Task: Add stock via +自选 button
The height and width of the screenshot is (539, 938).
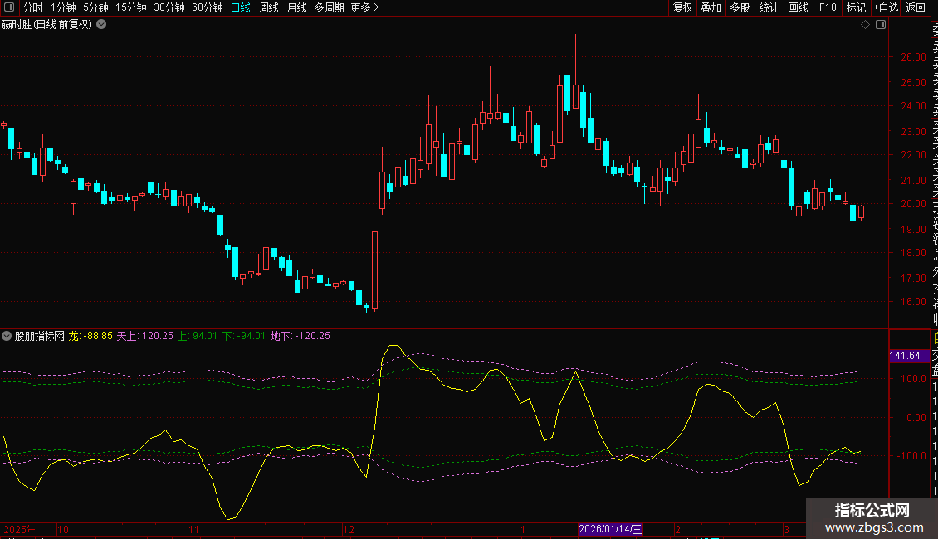Action: click(x=885, y=7)
